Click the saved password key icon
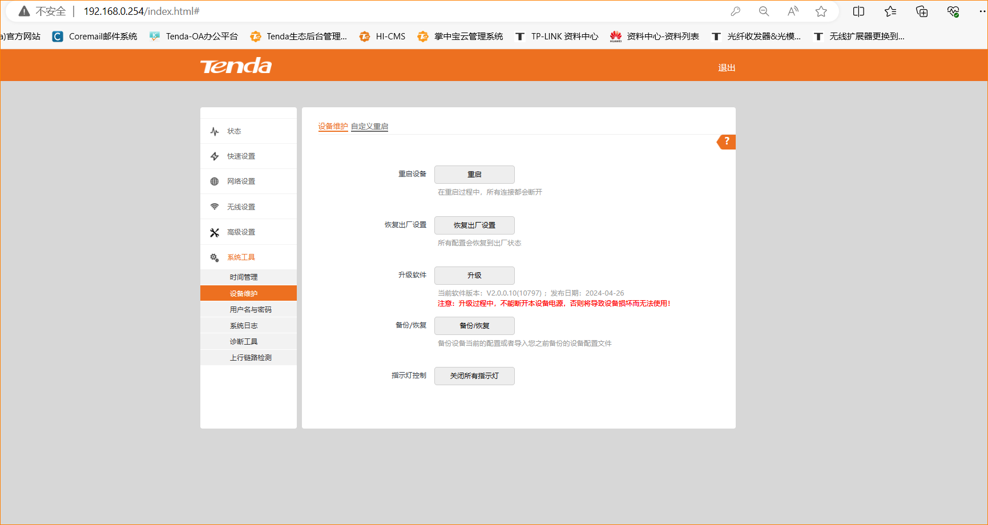The width and height of the screenshot is (988, 525). 735,11
